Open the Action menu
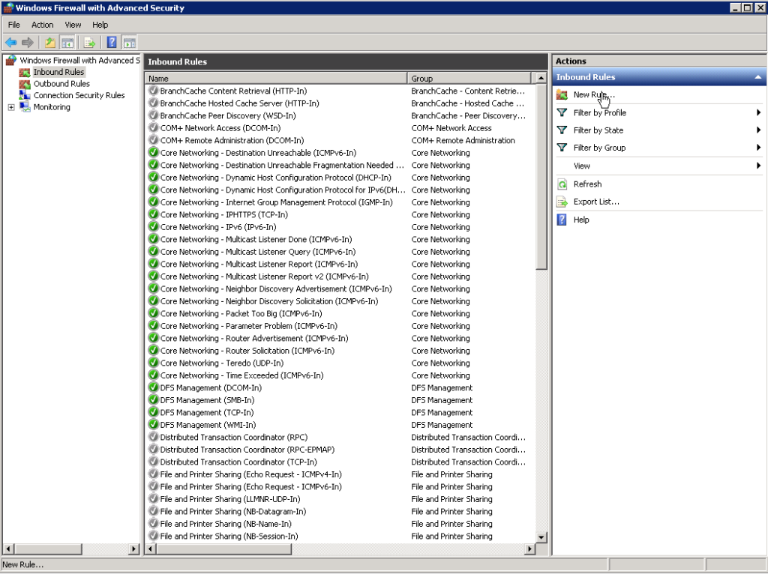This screenshot has height=574, width=768. (42, 24)
